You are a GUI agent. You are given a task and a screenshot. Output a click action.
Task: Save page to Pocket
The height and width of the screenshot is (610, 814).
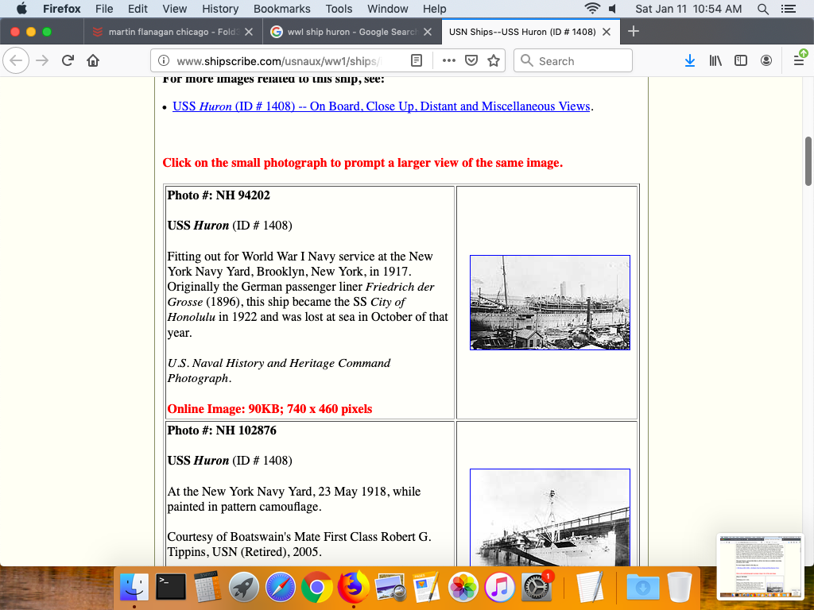pyautogui.click(x=471, y=61)
